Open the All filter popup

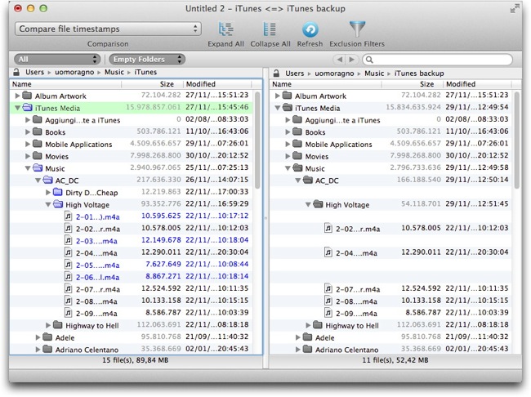coord(57,60)
